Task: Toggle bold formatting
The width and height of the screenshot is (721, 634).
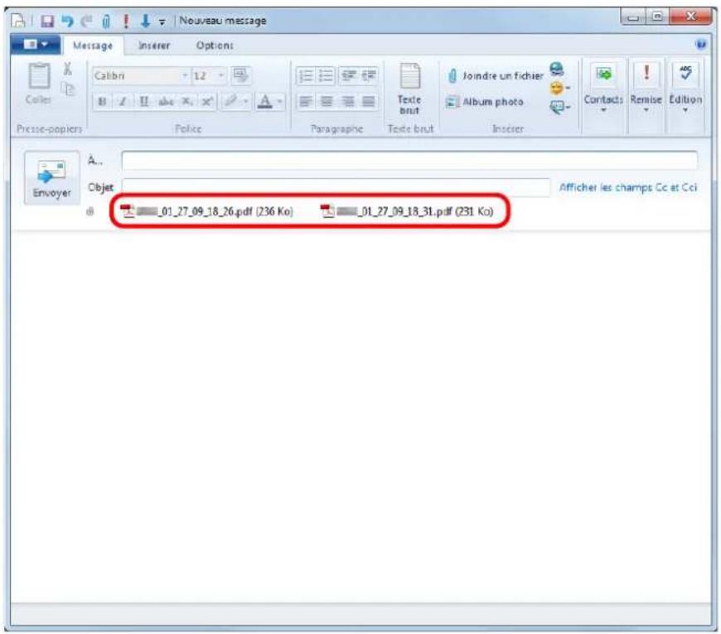Action: pos(102,102)
